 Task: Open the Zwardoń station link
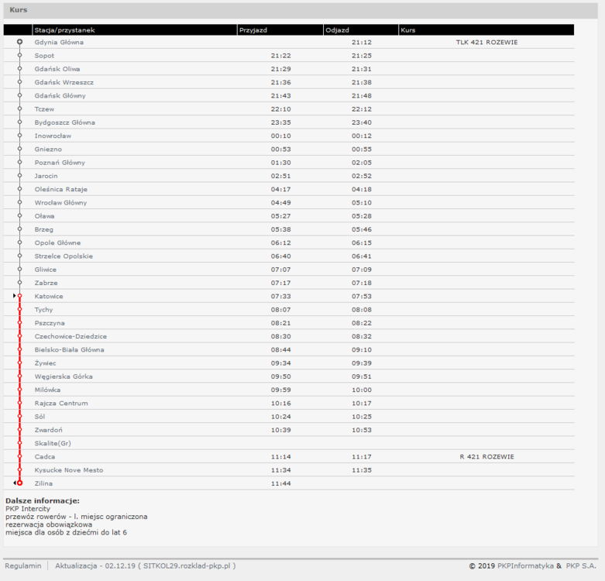(x=48, y=430)
